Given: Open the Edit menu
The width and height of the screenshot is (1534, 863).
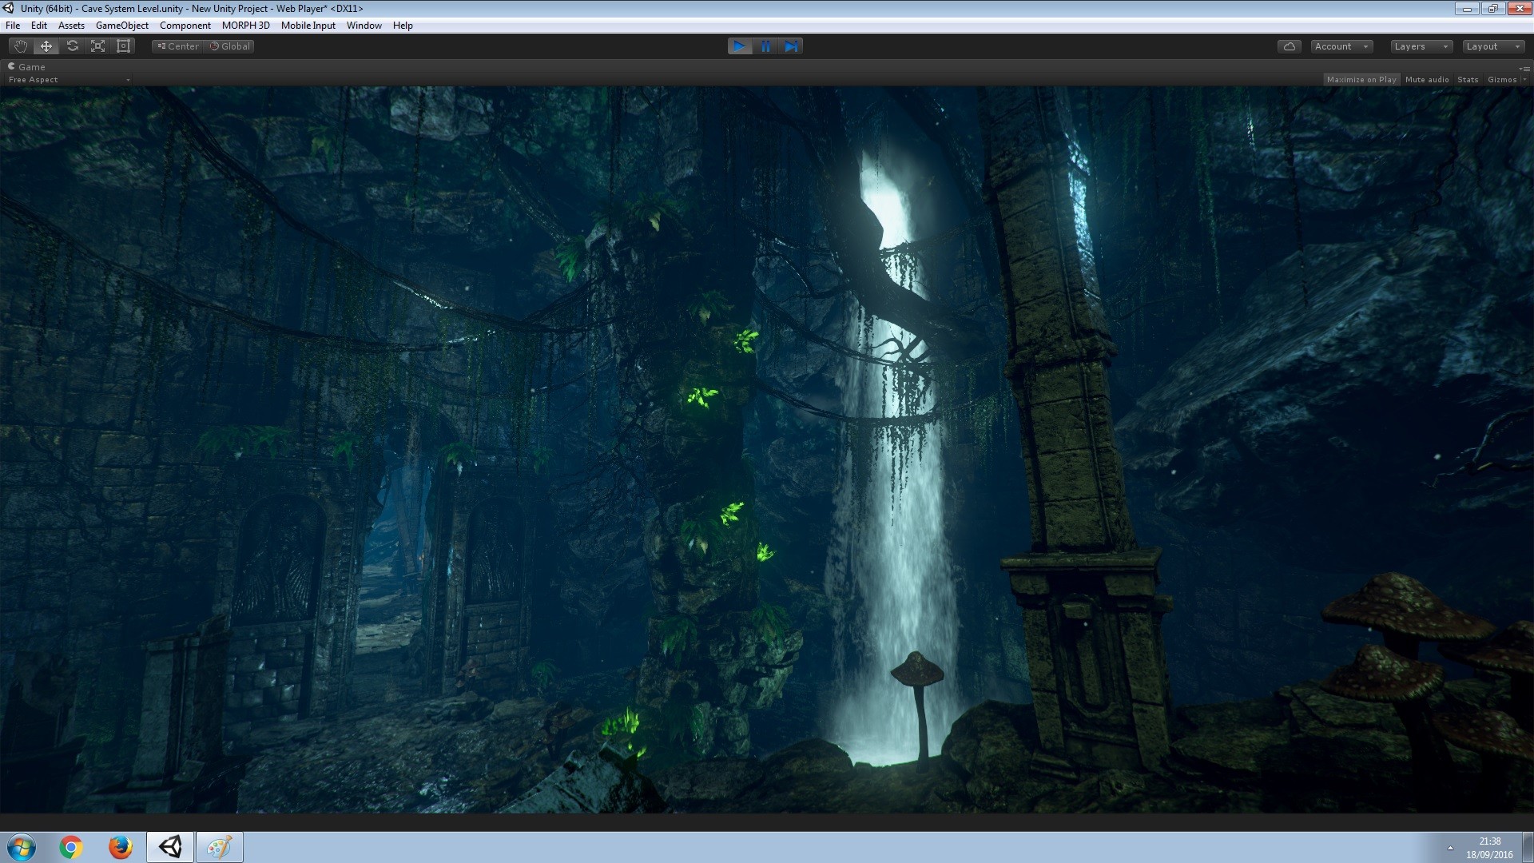Looking at the screenshot, I should point(39,26).
